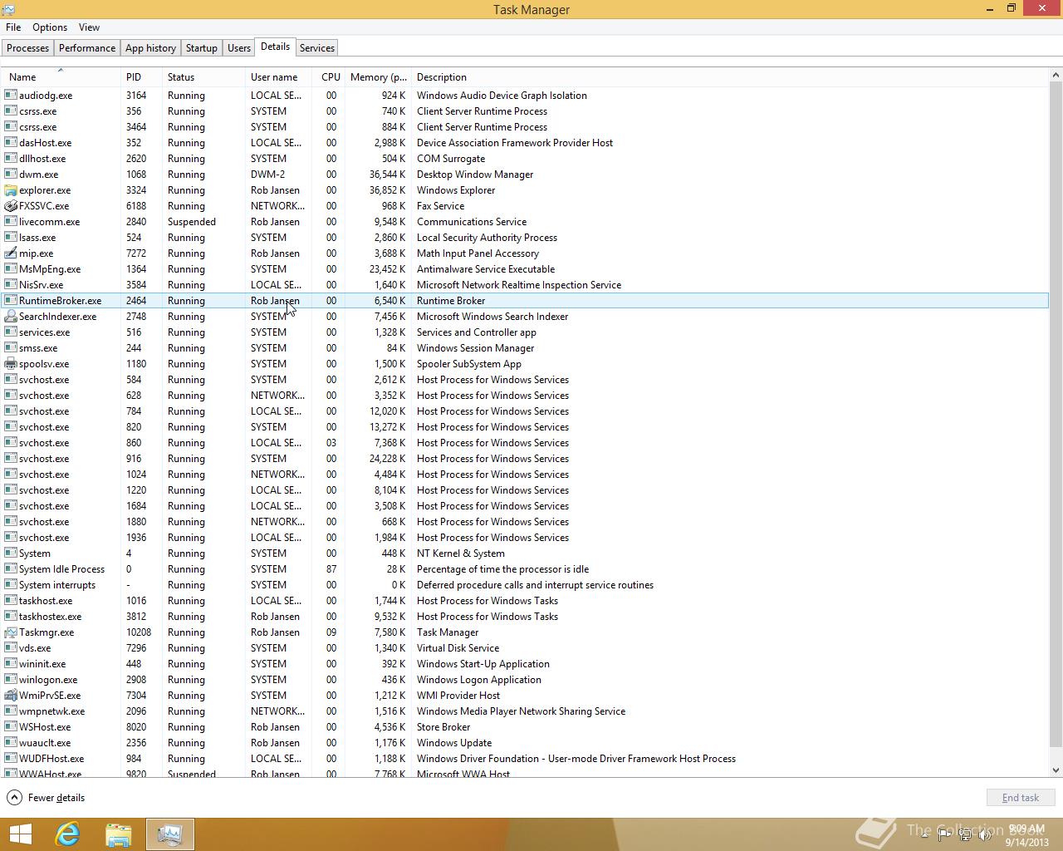Sort by the PID column header

(141, 77)
